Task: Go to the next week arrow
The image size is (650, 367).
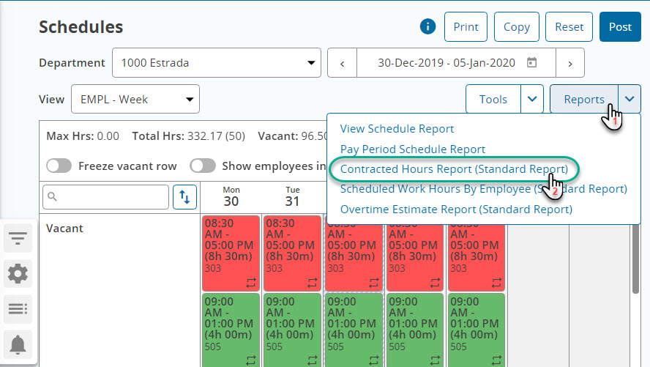Action: [570, 63]
